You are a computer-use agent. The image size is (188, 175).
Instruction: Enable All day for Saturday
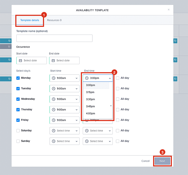click(118, 131)
